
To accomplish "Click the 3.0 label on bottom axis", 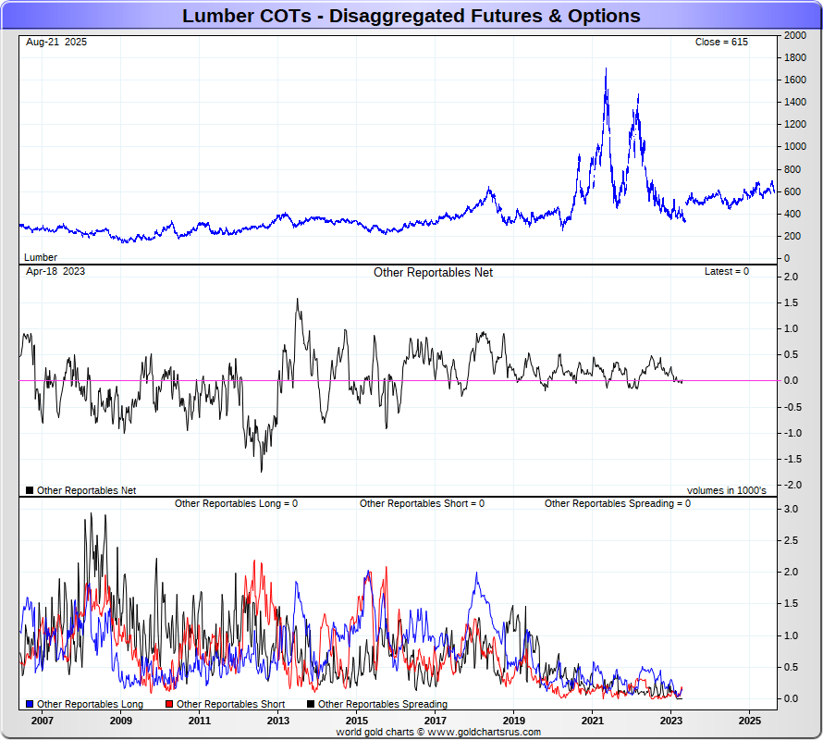I will pos(791,509).
